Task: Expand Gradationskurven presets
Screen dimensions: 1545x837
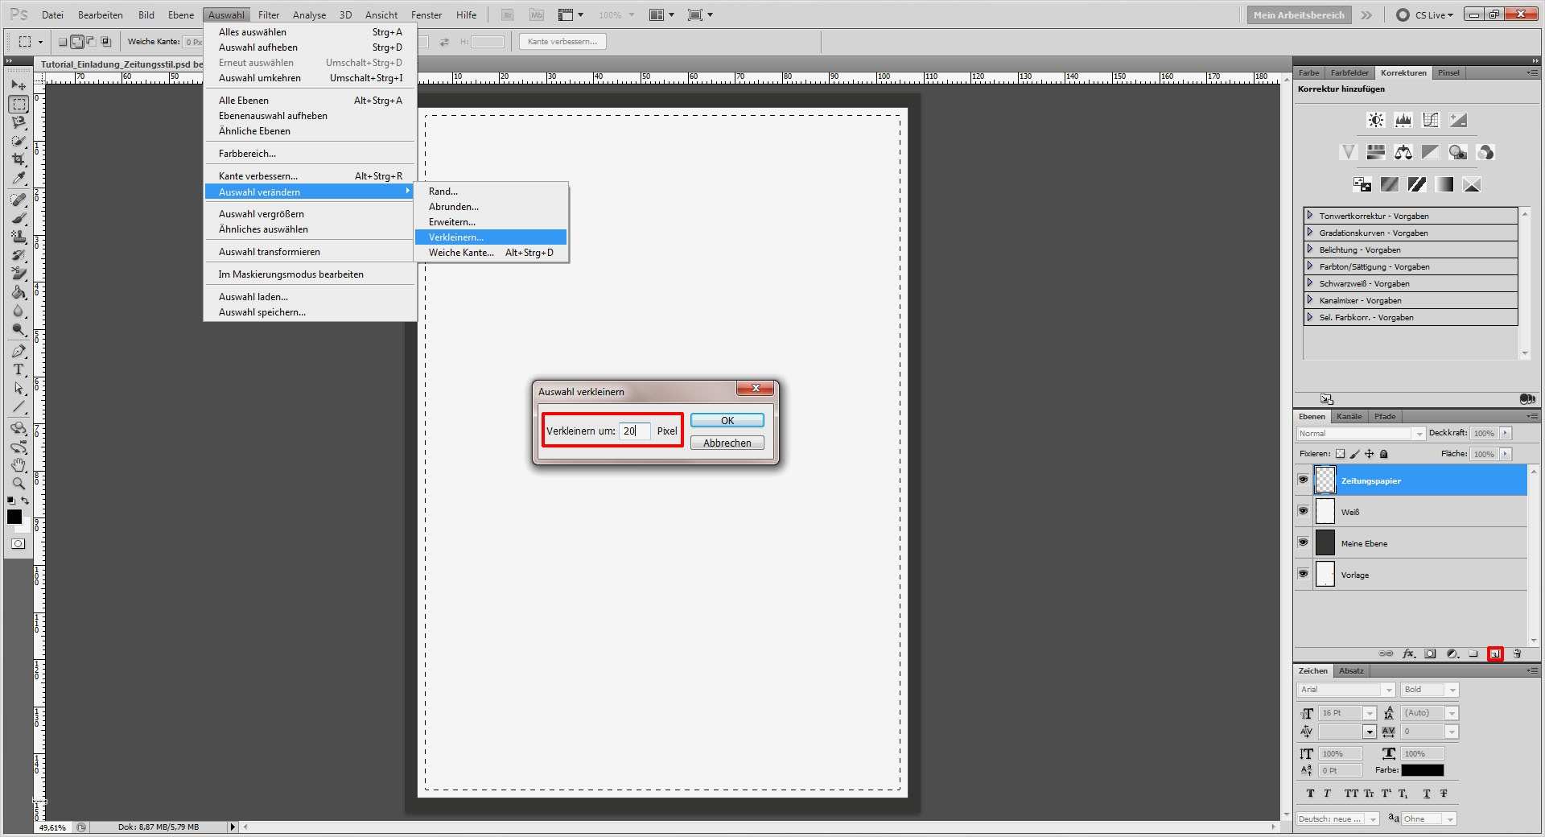Action: click(1310, 233)
